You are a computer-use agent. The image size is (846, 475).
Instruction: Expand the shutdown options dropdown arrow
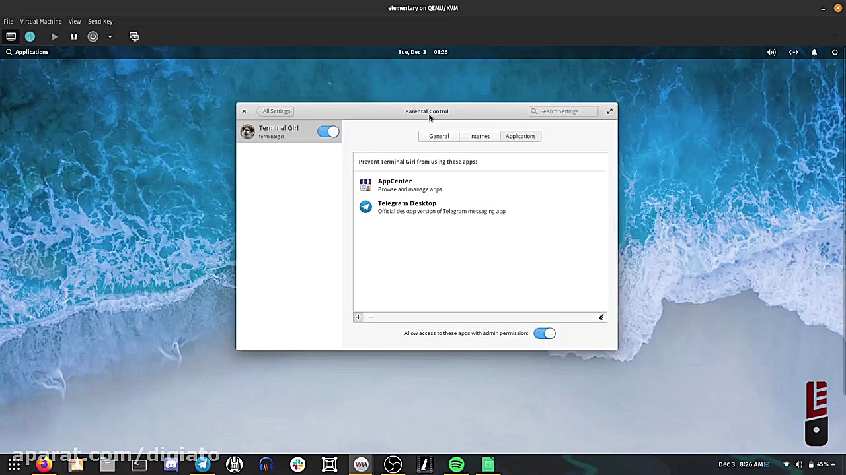coord(110,37)
